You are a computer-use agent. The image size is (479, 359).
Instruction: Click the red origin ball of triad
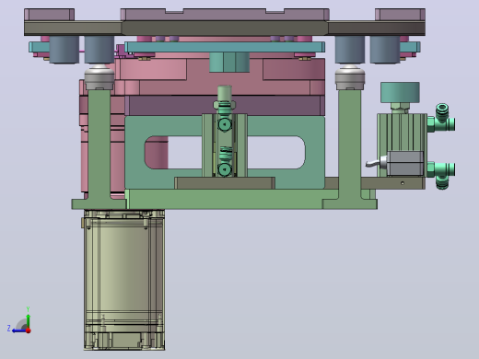click(x=29, y=330)
